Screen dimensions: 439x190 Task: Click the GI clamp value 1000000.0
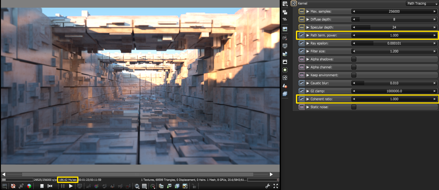[394, 91]
